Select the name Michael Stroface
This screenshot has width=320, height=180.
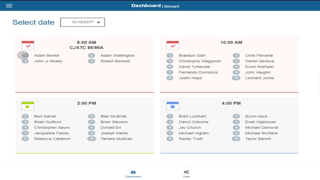[x=261, y=133]
